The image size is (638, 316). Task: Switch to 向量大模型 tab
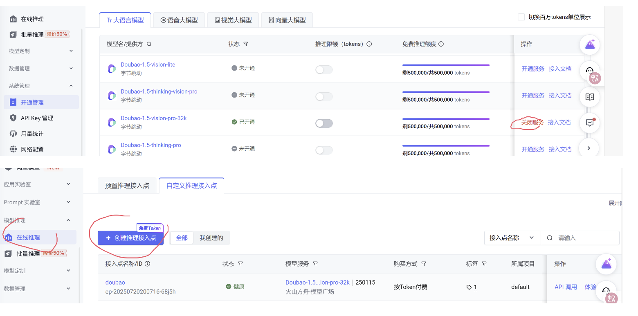click(287, 20)
